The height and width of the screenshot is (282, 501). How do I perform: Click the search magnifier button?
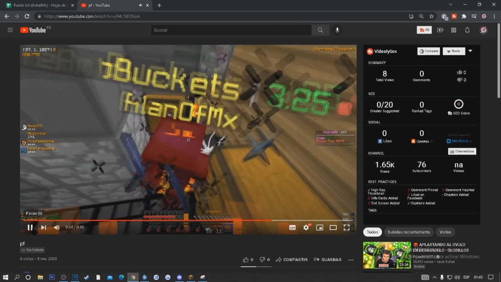pyautogui.click(x=321, y=30)
